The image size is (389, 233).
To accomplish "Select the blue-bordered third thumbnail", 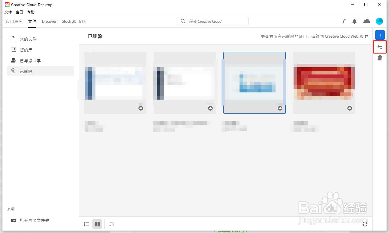I will pos(255,83).
